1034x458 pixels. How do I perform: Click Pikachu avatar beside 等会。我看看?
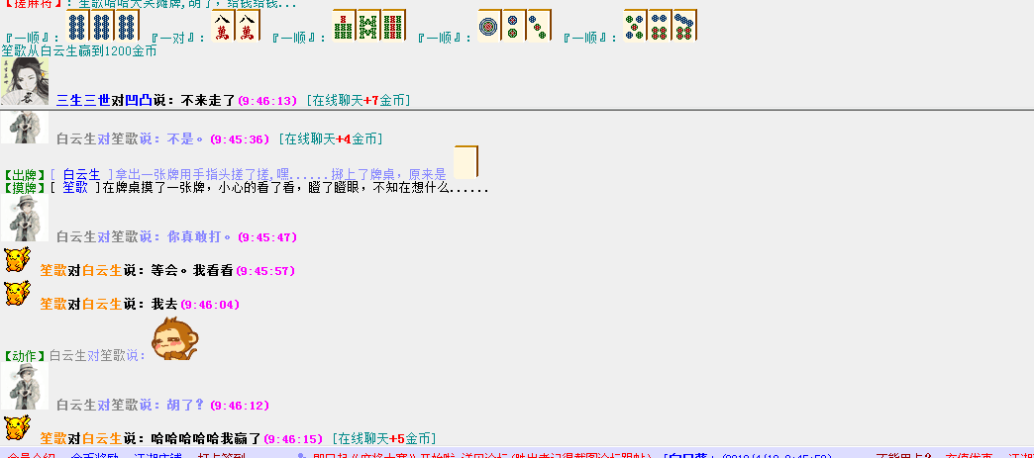point(17,259)
